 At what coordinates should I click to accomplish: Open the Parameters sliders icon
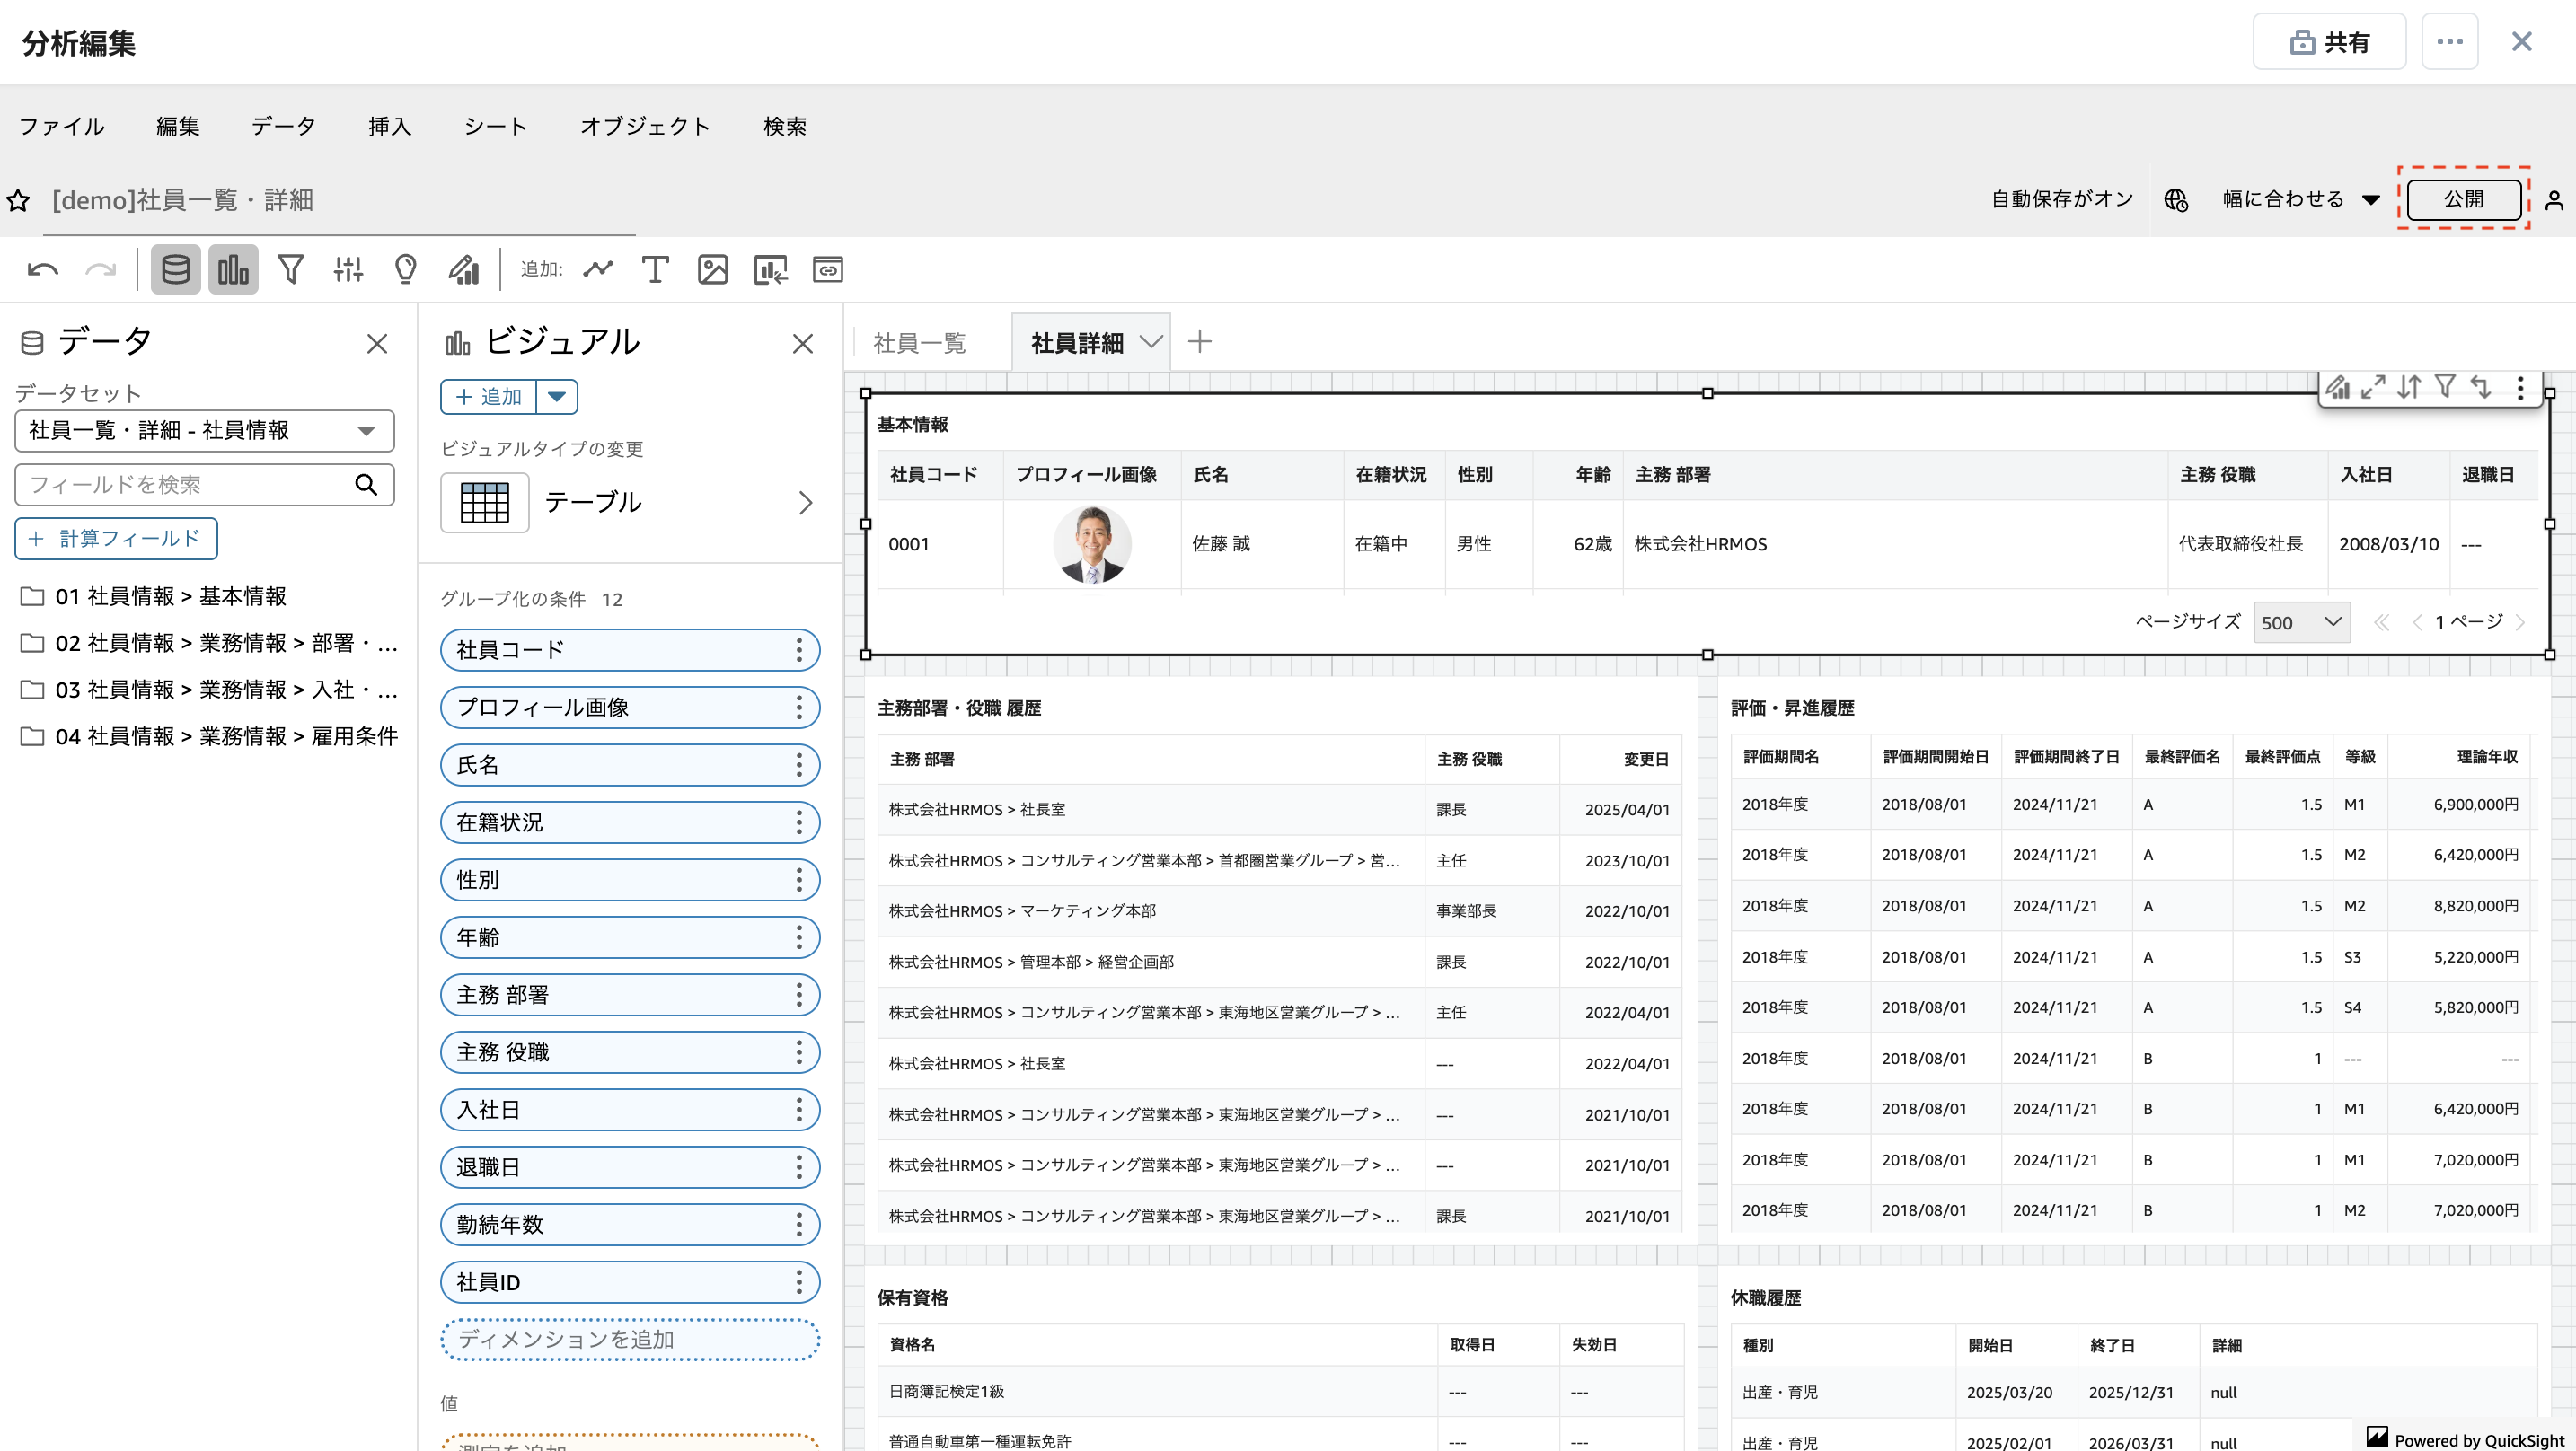348,270
